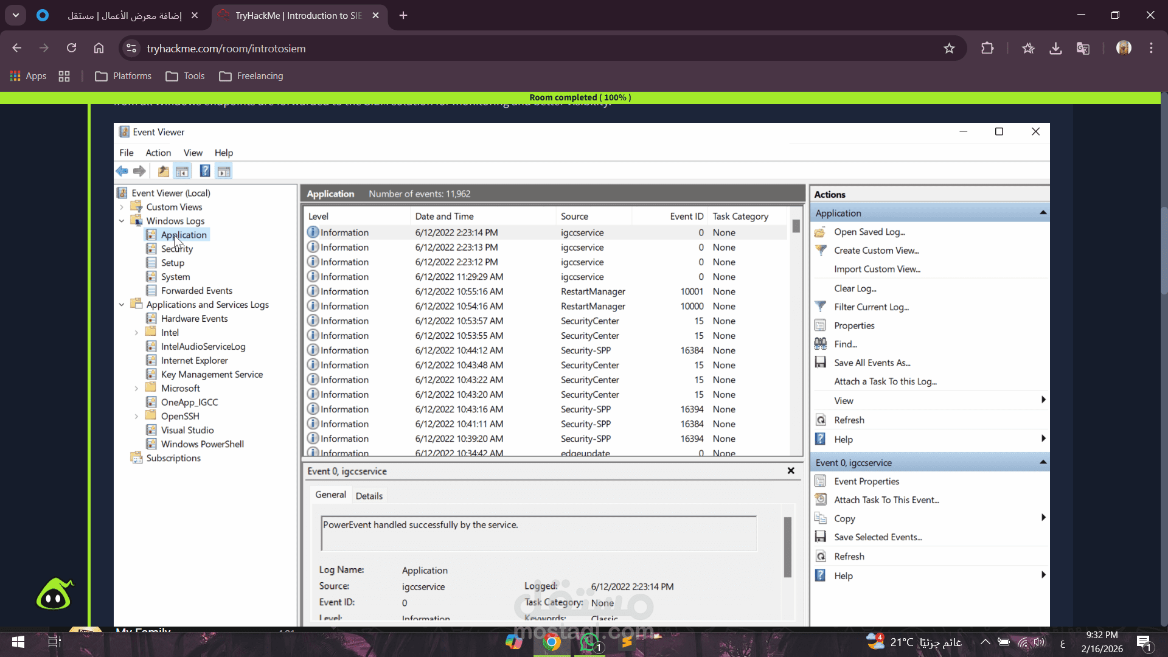Click the Apps shortcut in bookmarks bar
Viewport: 1168px width, 657px height.
(x=29, y=76)
